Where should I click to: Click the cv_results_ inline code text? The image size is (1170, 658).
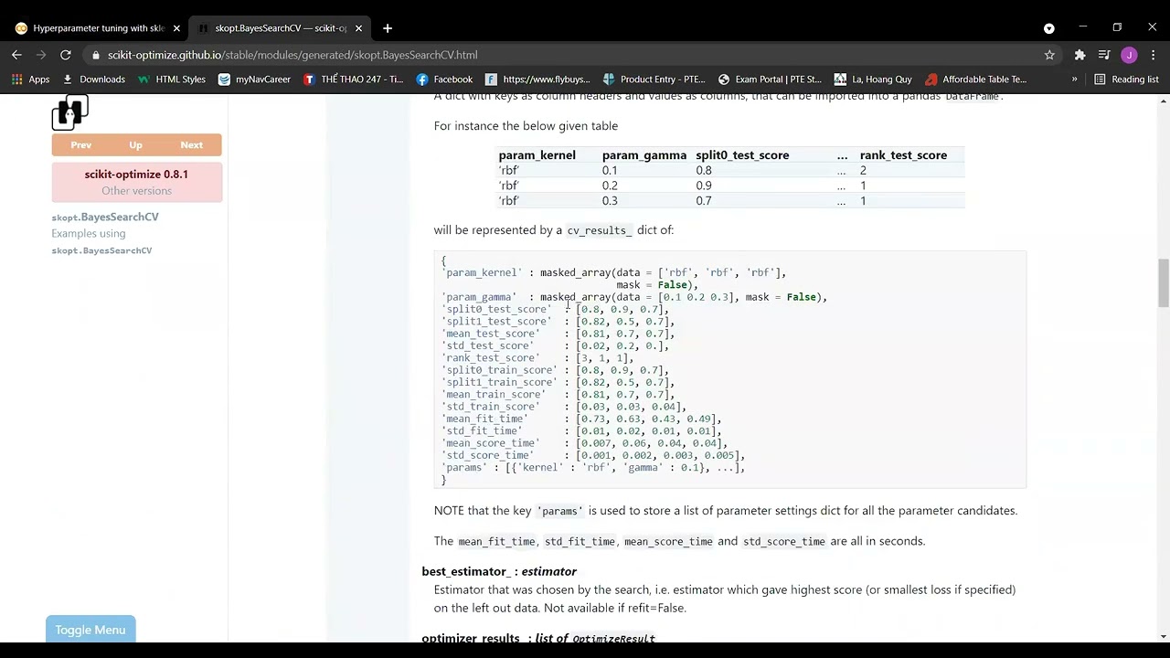click(x=600, y=230)
